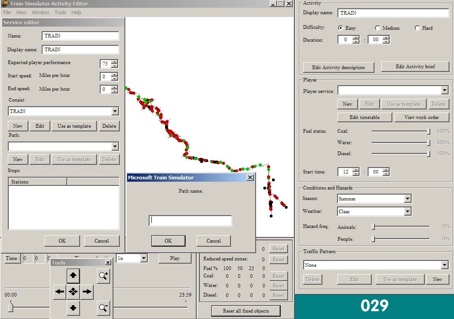The width and height of the screenshot is (454, 319).
Task: Step the Start time minutes spinner
Action: point(386,172)
